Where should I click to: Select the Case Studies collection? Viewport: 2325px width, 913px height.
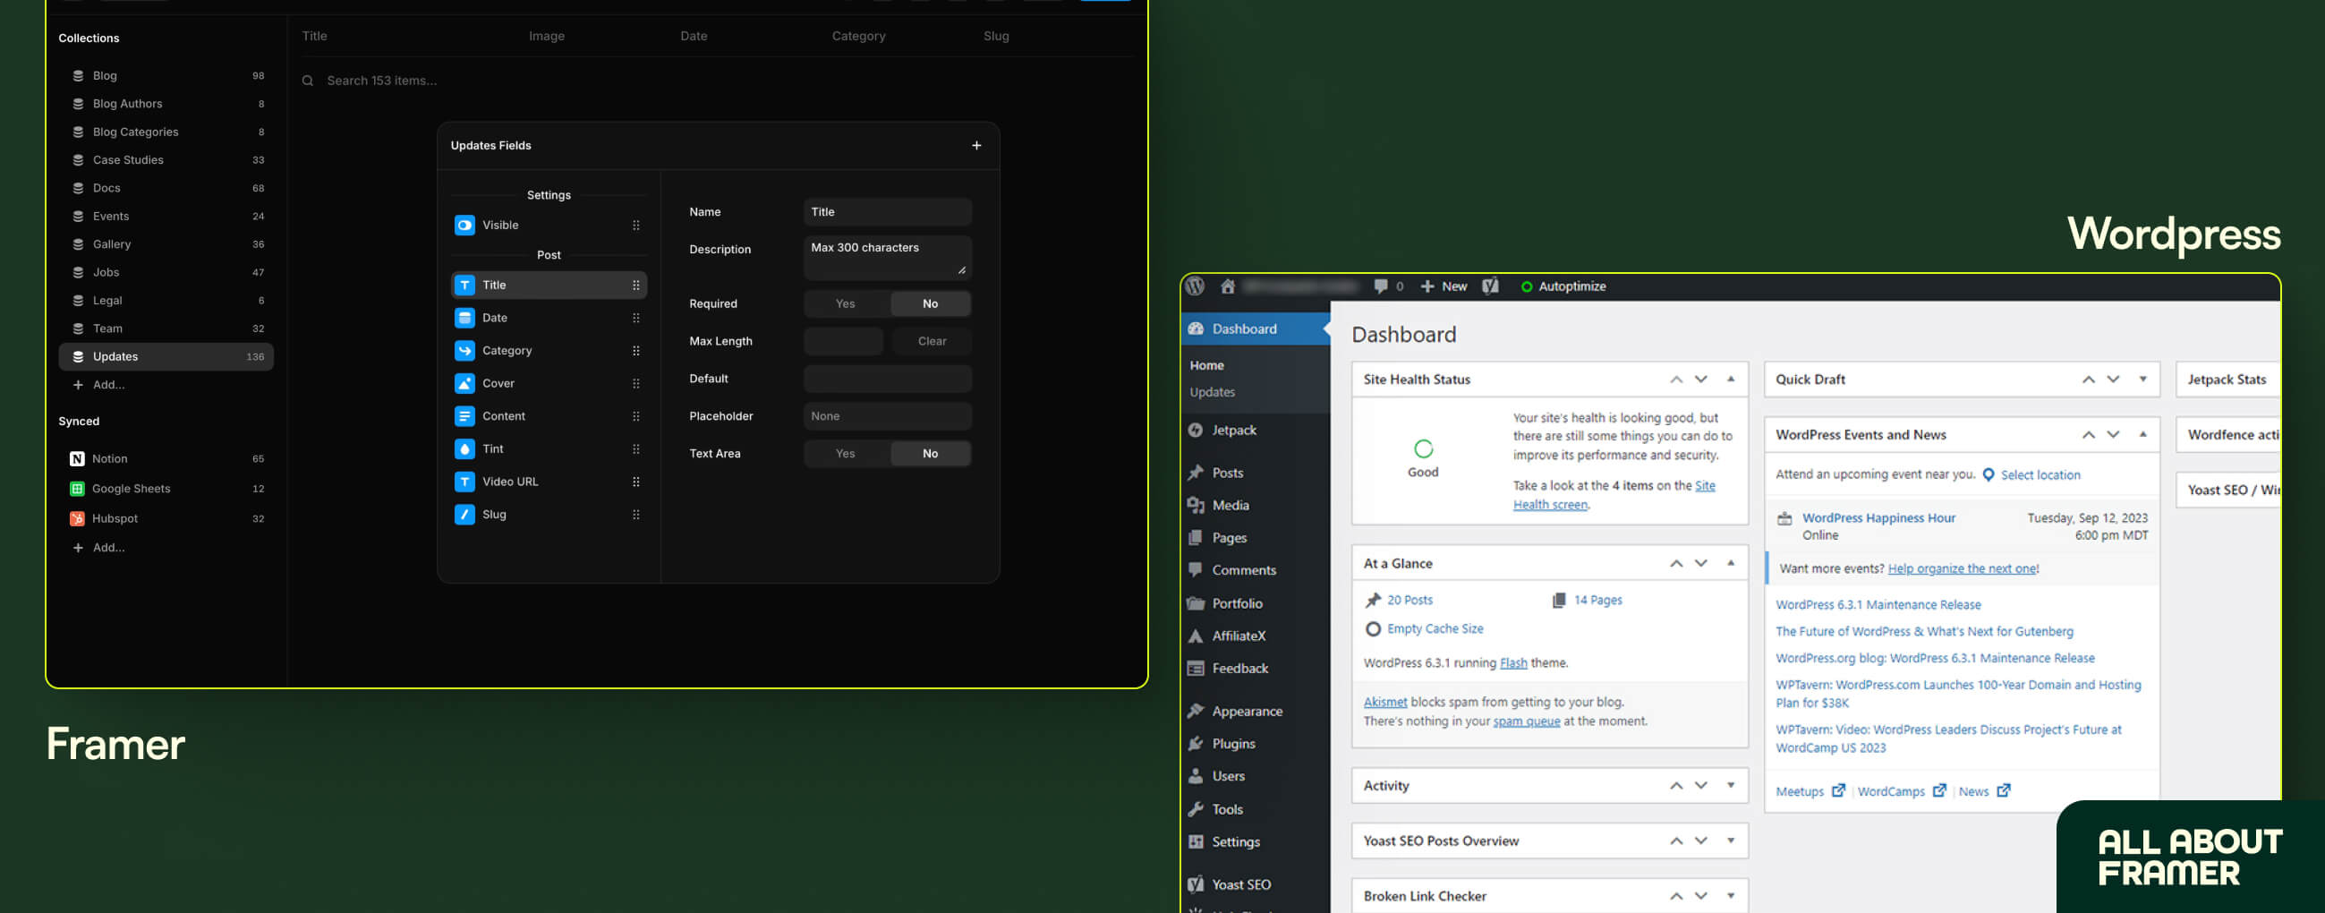click(166, 161)
